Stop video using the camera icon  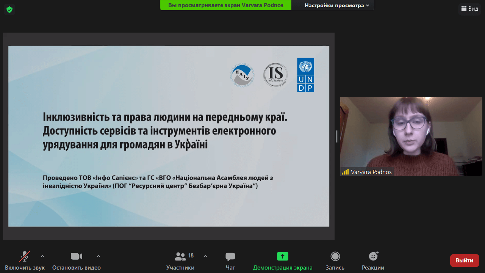coord(76,257)
